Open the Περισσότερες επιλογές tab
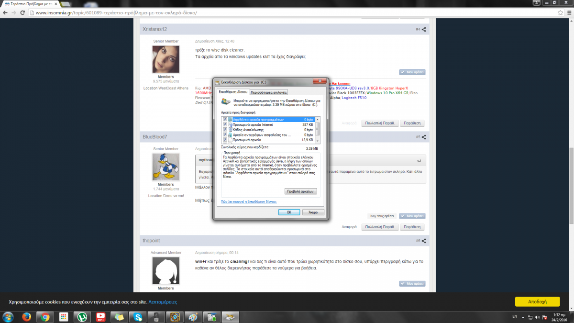The image size is (574, 323). (269, 92)
